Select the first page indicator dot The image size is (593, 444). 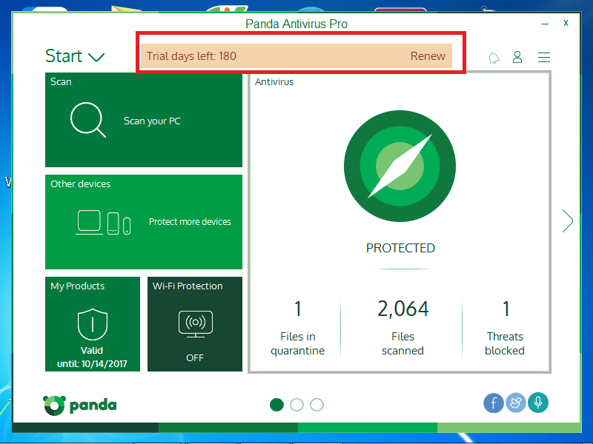(x=276, y=405)
